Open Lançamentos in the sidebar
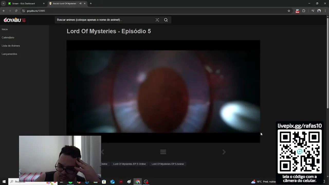This screenshot has height=185, width=329. (9, 54)
